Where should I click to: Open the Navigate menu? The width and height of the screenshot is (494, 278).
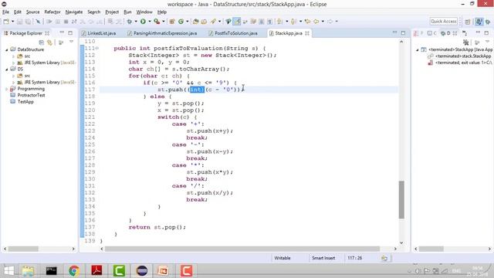click(74, 12)
